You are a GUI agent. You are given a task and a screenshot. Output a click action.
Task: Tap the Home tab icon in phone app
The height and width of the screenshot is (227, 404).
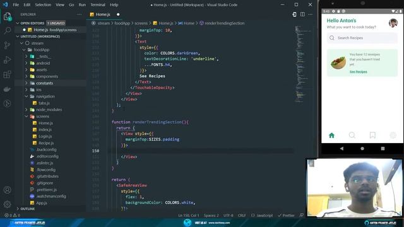click(331, 136)
